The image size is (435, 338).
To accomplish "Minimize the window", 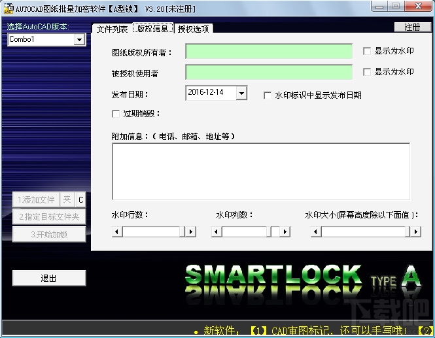I will [x=379, y=6].
